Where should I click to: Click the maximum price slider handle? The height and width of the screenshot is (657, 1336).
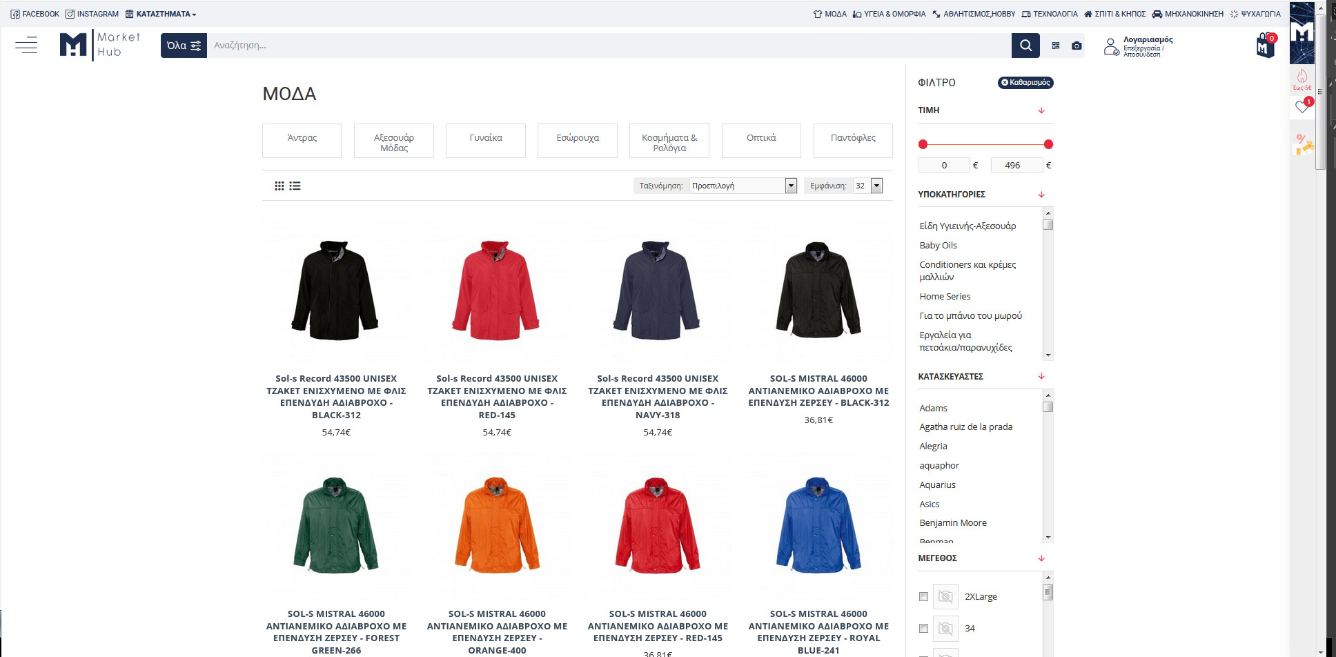coord(1048,144)
